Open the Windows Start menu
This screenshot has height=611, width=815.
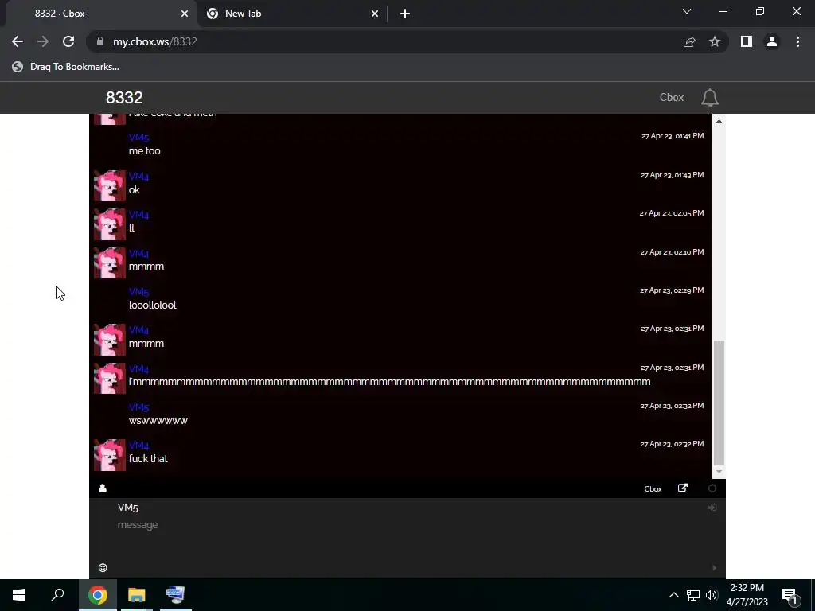pos(19,595)
